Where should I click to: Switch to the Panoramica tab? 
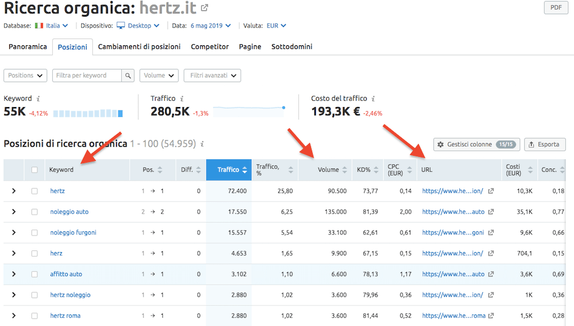pos(28,47)
